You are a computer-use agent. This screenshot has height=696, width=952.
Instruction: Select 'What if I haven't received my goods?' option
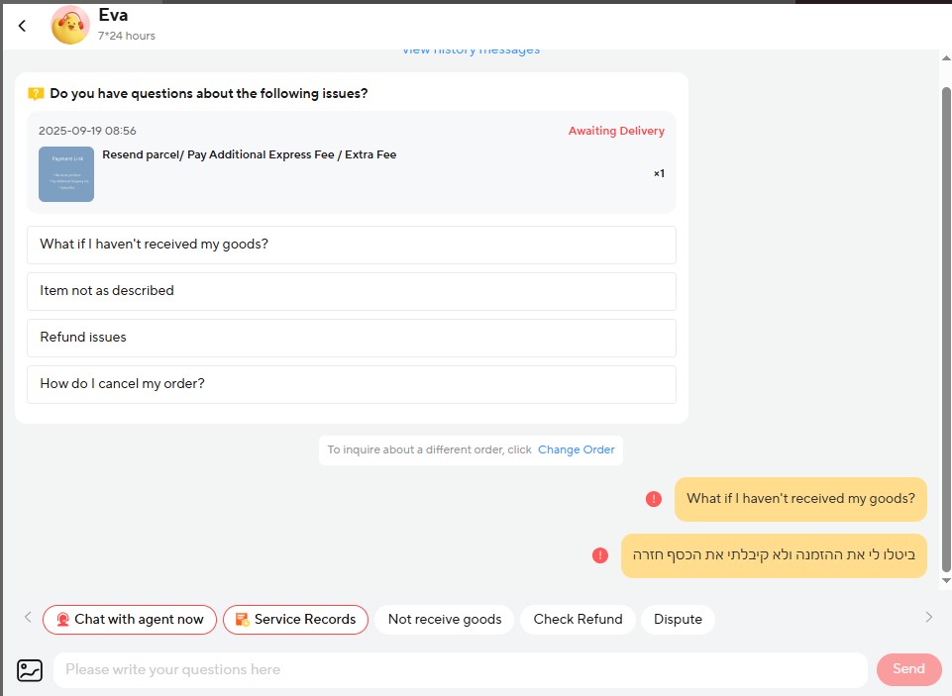pyautogui.click(x=351, y=245)
